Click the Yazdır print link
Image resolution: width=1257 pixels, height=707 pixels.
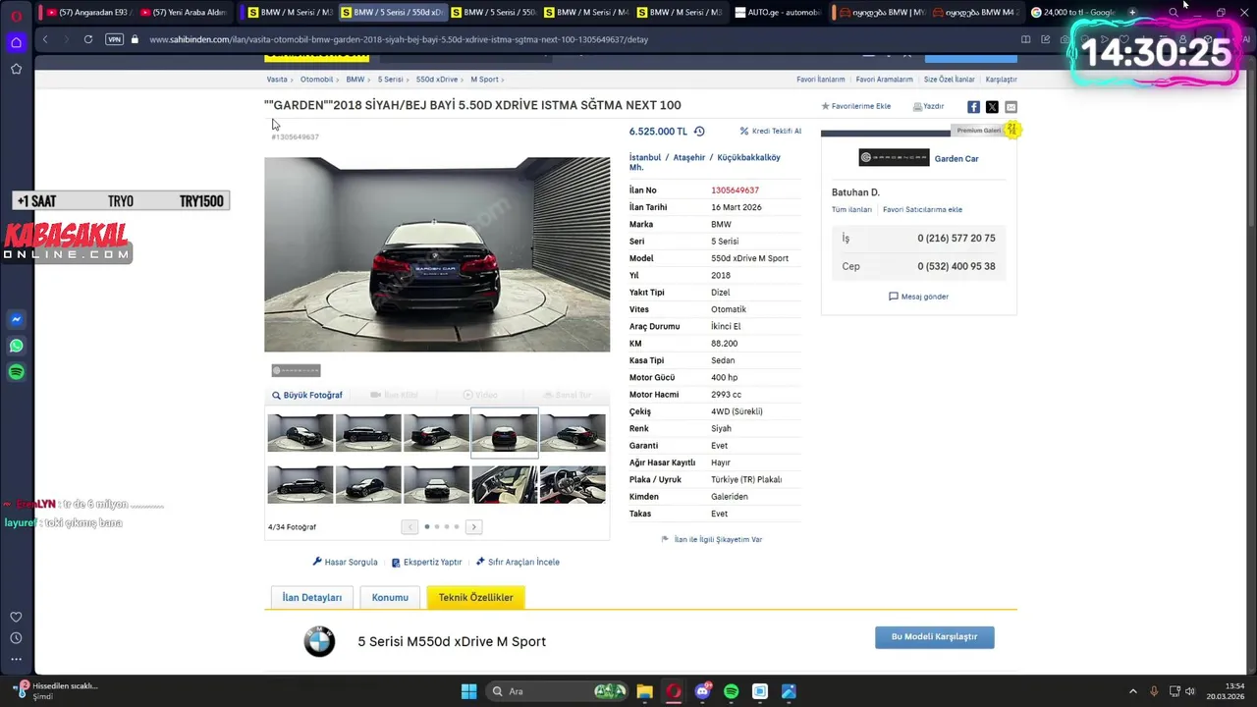[x=928, y=106]
